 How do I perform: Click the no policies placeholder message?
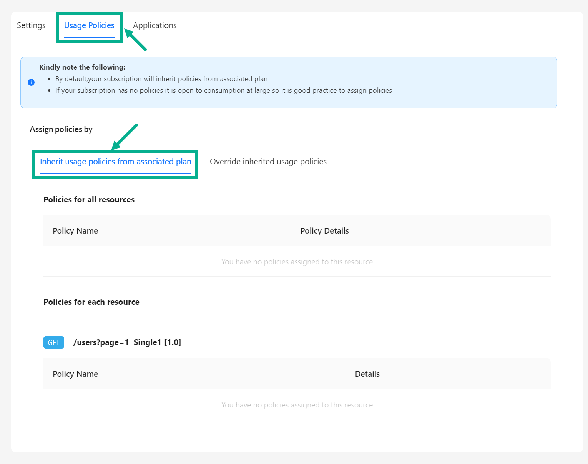297,262
